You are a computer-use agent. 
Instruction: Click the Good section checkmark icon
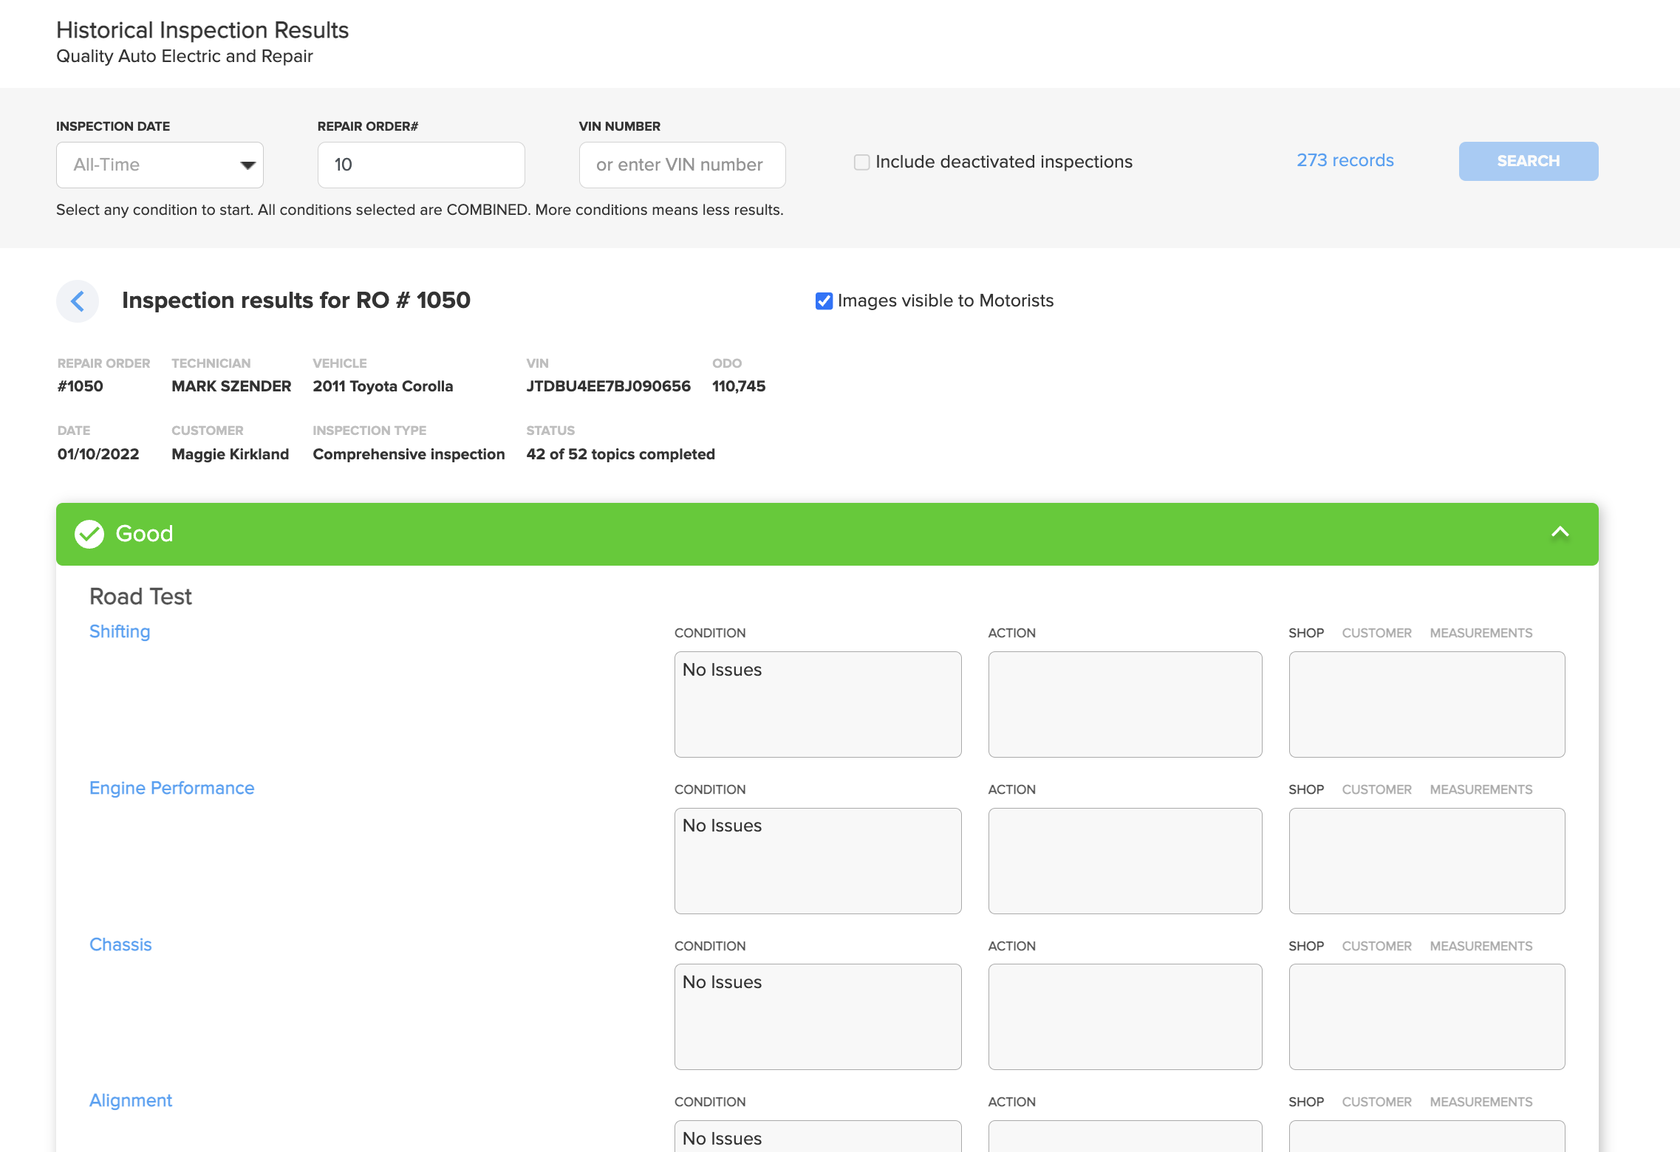pos(89,533)
